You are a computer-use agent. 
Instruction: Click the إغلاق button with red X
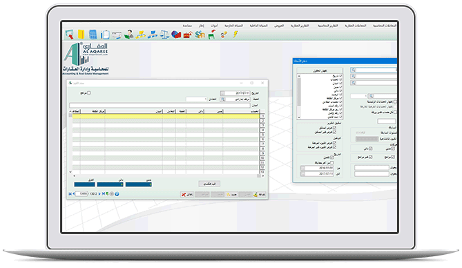point(187,195)
